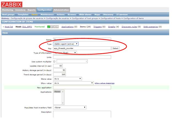Go to IT services submenu
The width and height of the screenshot is (173, 126).
(122, 15)
